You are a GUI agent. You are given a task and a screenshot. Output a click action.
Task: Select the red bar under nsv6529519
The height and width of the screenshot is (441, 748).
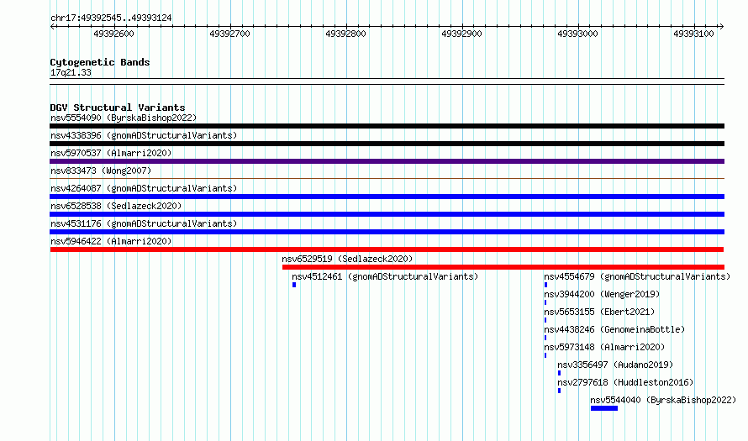coord(503,267)
